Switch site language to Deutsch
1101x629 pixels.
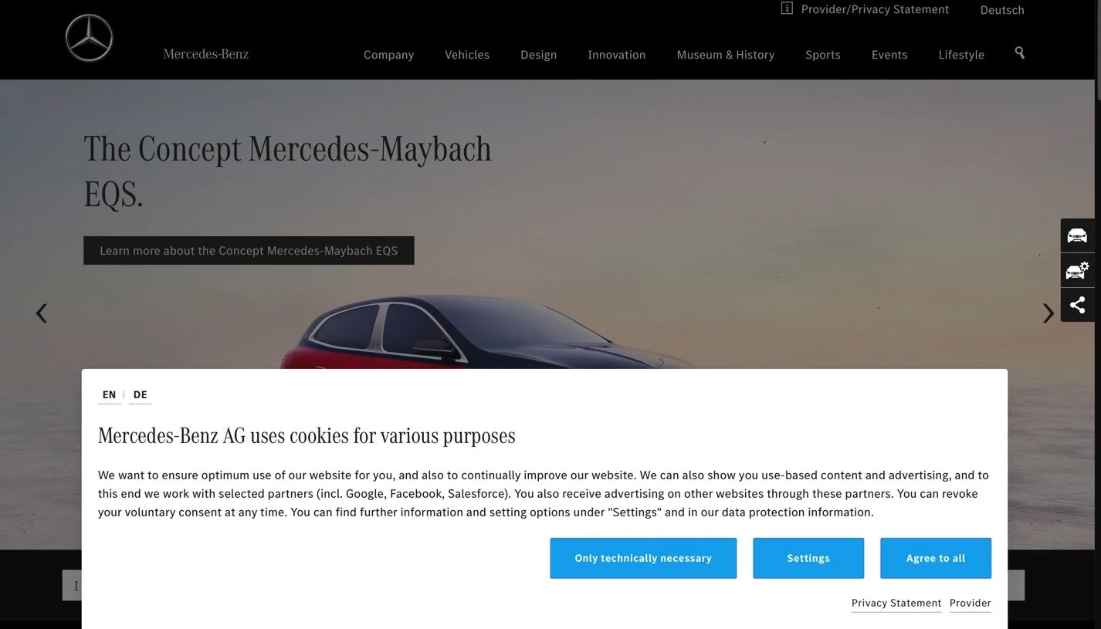(x=1002, y=10)
